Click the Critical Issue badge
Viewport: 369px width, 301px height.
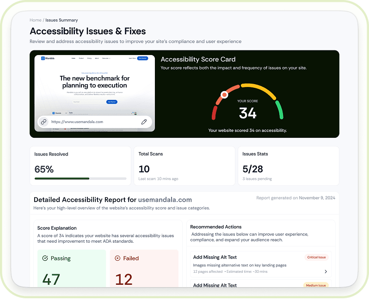[316, 257]
